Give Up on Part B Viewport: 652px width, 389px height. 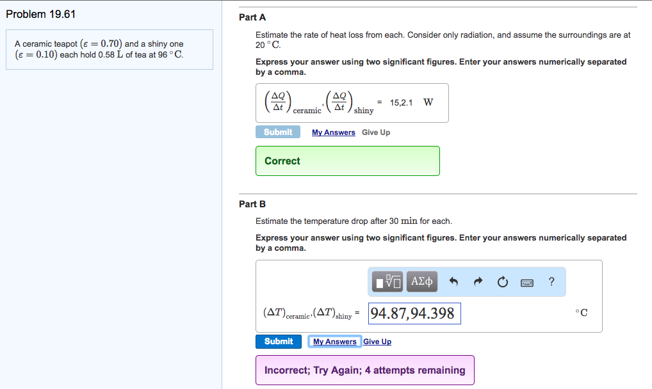point(377,341)
